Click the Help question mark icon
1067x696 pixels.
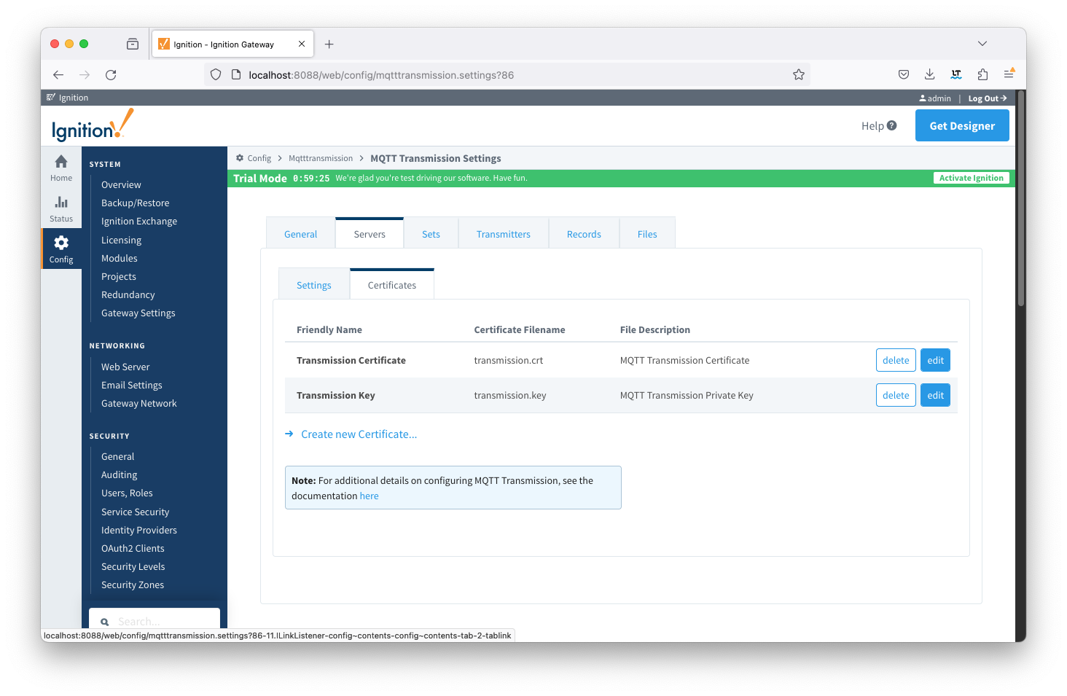[891, 125]
